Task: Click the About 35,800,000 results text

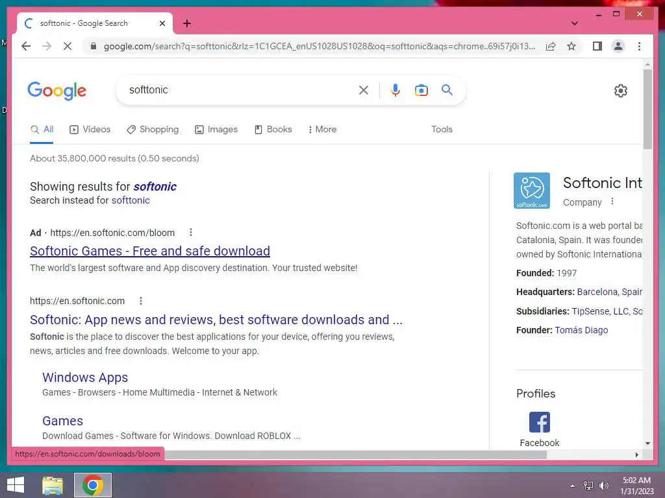Action: coord(114,158)
